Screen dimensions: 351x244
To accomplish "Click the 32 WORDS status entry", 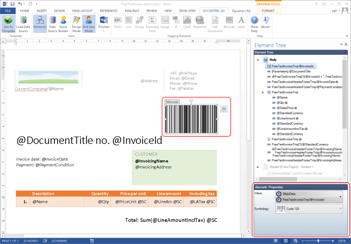I will coord(31,241).
